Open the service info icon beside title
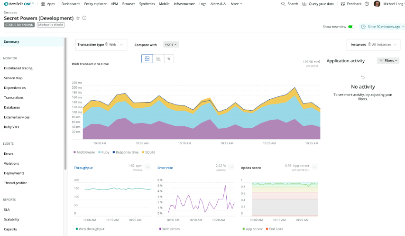 click(84, 18)
